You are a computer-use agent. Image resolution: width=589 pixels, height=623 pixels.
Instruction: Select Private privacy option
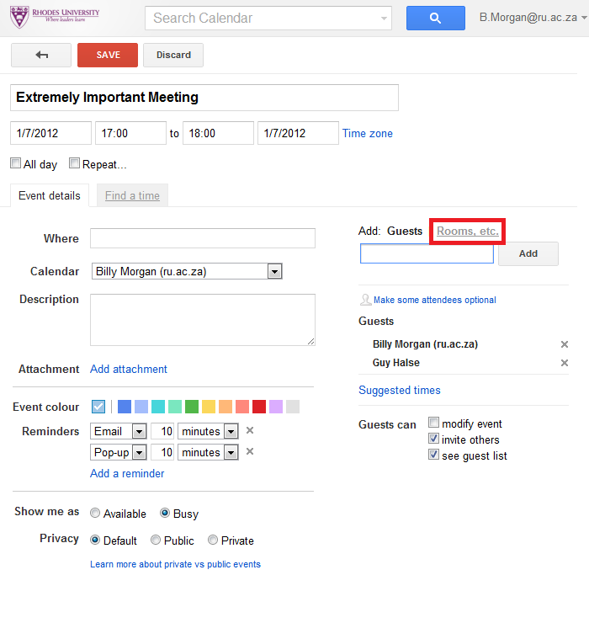click(x=213, y=540)
